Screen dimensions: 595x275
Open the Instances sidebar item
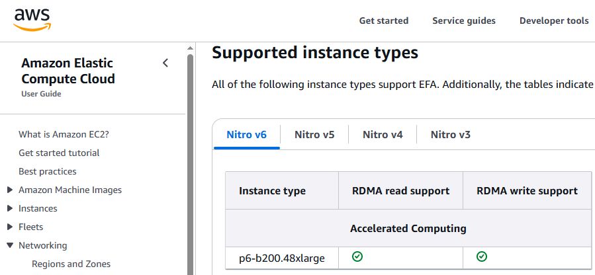click(38, 208)
